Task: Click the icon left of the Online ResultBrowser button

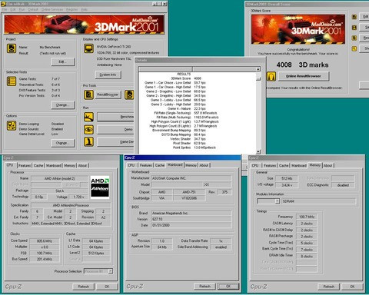Action: [x=271, y=76]
